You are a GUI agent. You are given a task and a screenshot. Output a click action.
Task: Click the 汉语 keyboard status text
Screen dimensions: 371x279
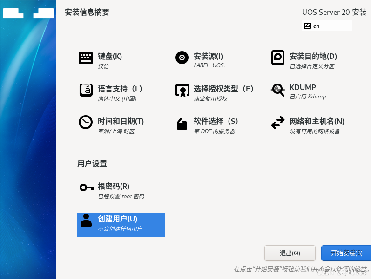(104, 66)
